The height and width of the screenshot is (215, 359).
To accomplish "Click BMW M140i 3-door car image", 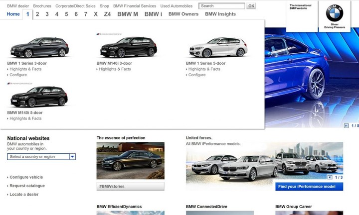I will [129, 47].
